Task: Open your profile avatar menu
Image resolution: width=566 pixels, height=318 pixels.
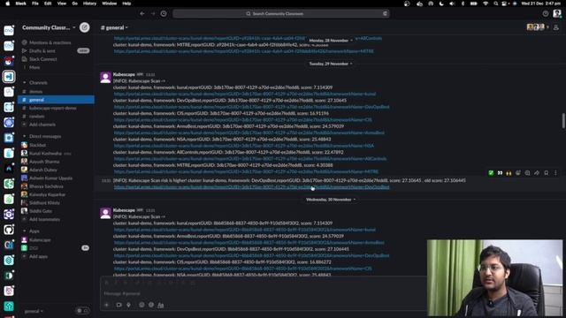Action: pyautogui.click(x=557, y=14)
